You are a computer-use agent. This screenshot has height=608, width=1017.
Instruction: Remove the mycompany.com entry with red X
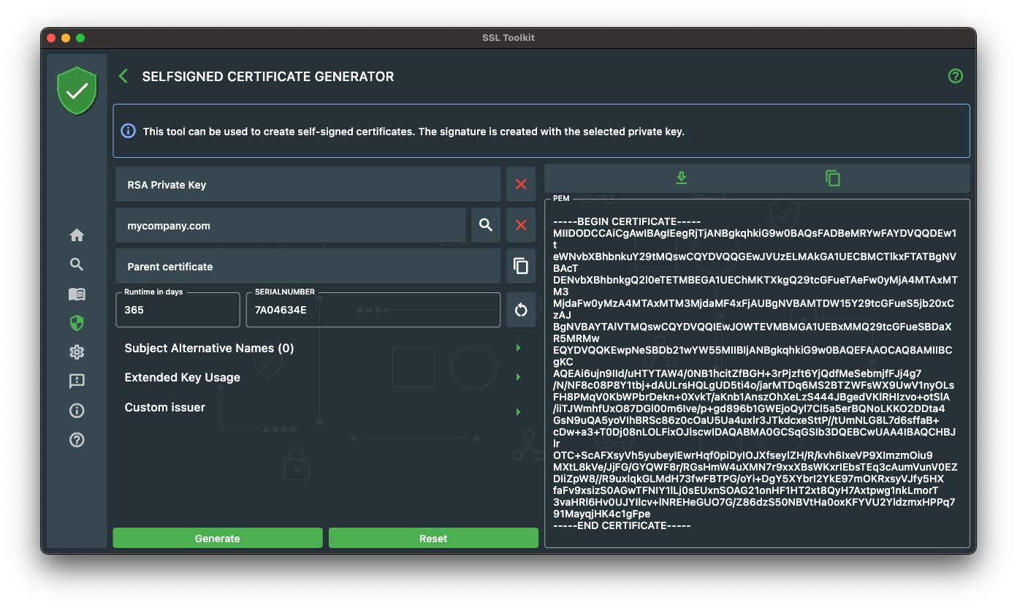[520, 225]
